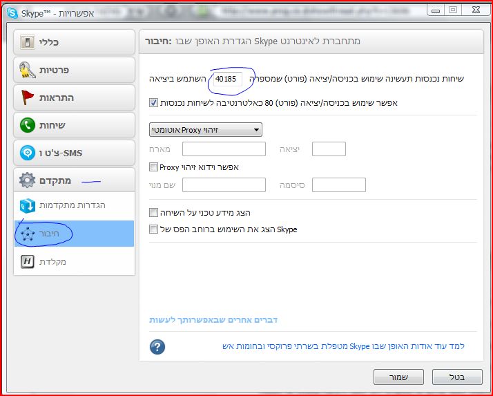Screen dimensions: 493x396
Task: Select the מקלדת (Keyboard) hotkeys item
Action: click(74, 261)
